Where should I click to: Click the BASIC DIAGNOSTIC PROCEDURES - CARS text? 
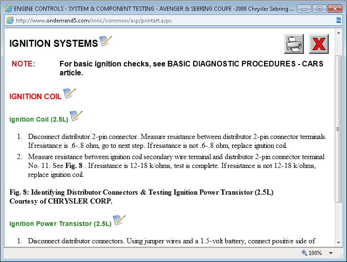pos(245,64)
